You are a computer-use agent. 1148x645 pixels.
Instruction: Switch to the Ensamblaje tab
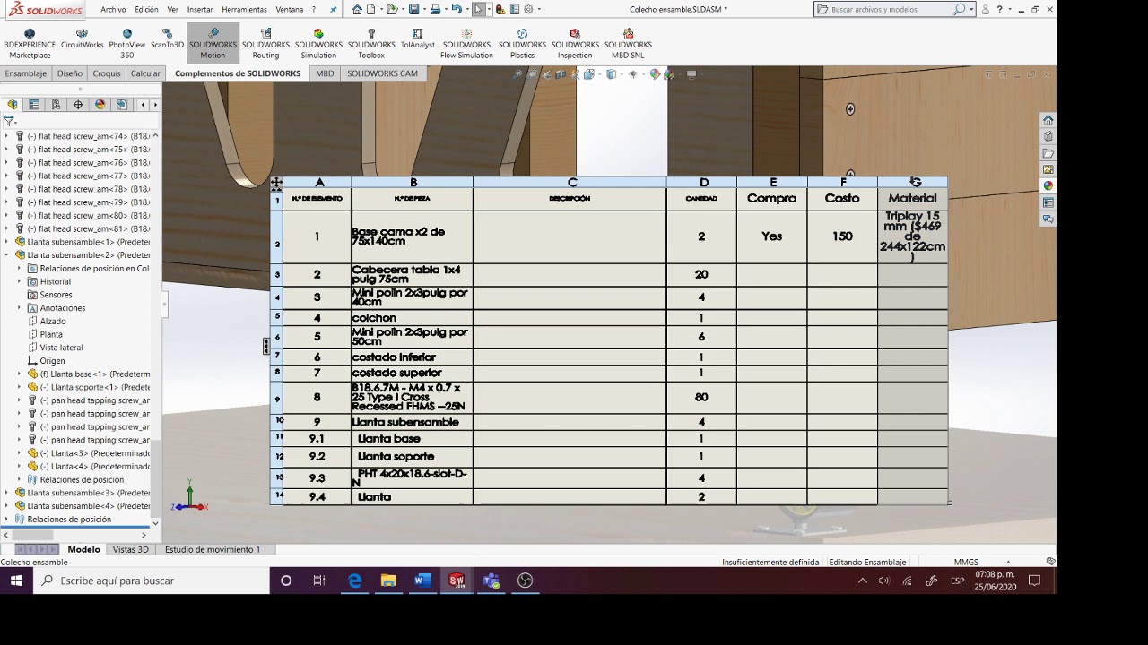point(25,73)
